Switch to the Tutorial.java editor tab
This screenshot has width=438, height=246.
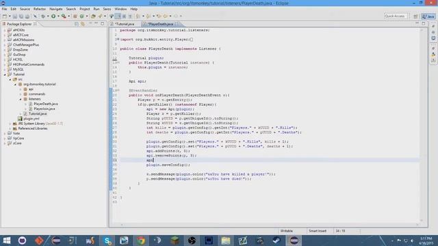[x=125, y=24]
